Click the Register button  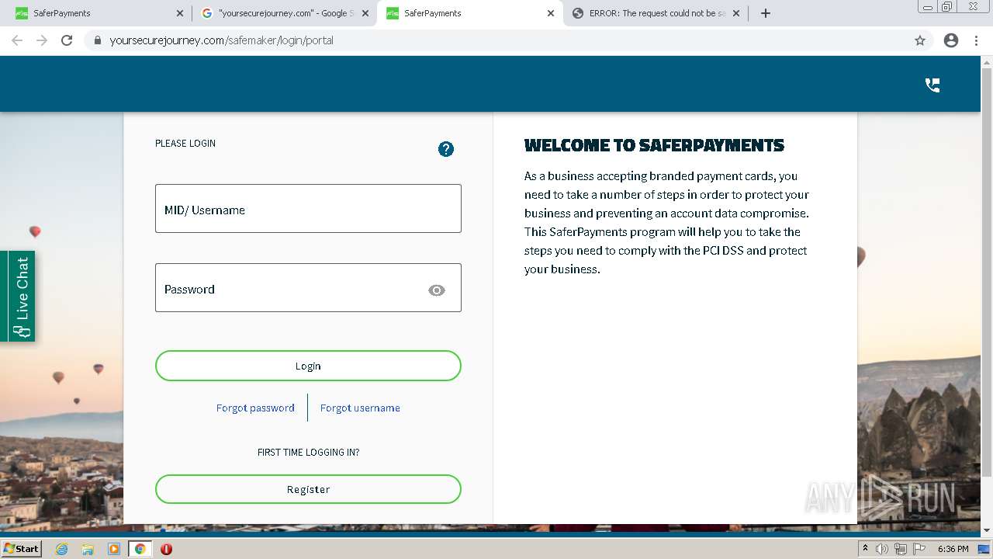[x=308, y=489]
